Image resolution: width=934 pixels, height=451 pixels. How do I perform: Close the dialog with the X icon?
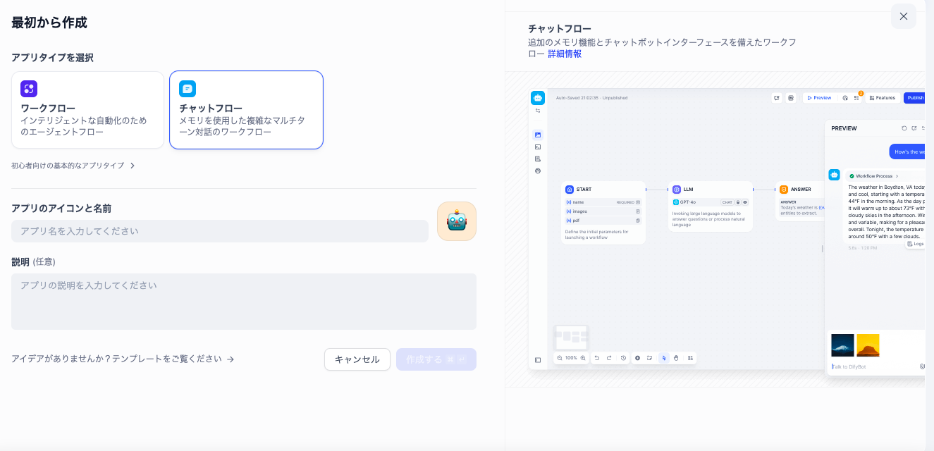coord(903,16)
